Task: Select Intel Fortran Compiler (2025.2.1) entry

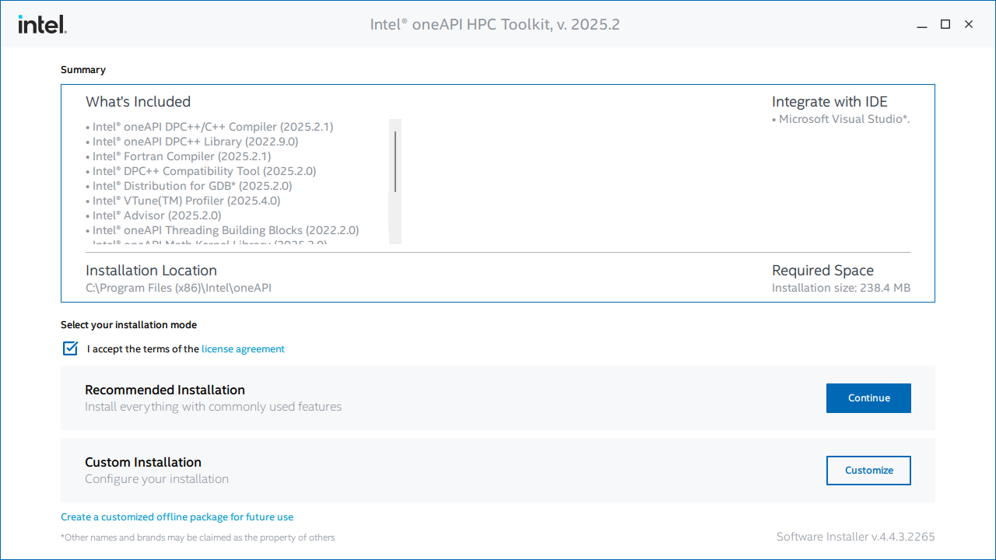Action: [178, 156]
